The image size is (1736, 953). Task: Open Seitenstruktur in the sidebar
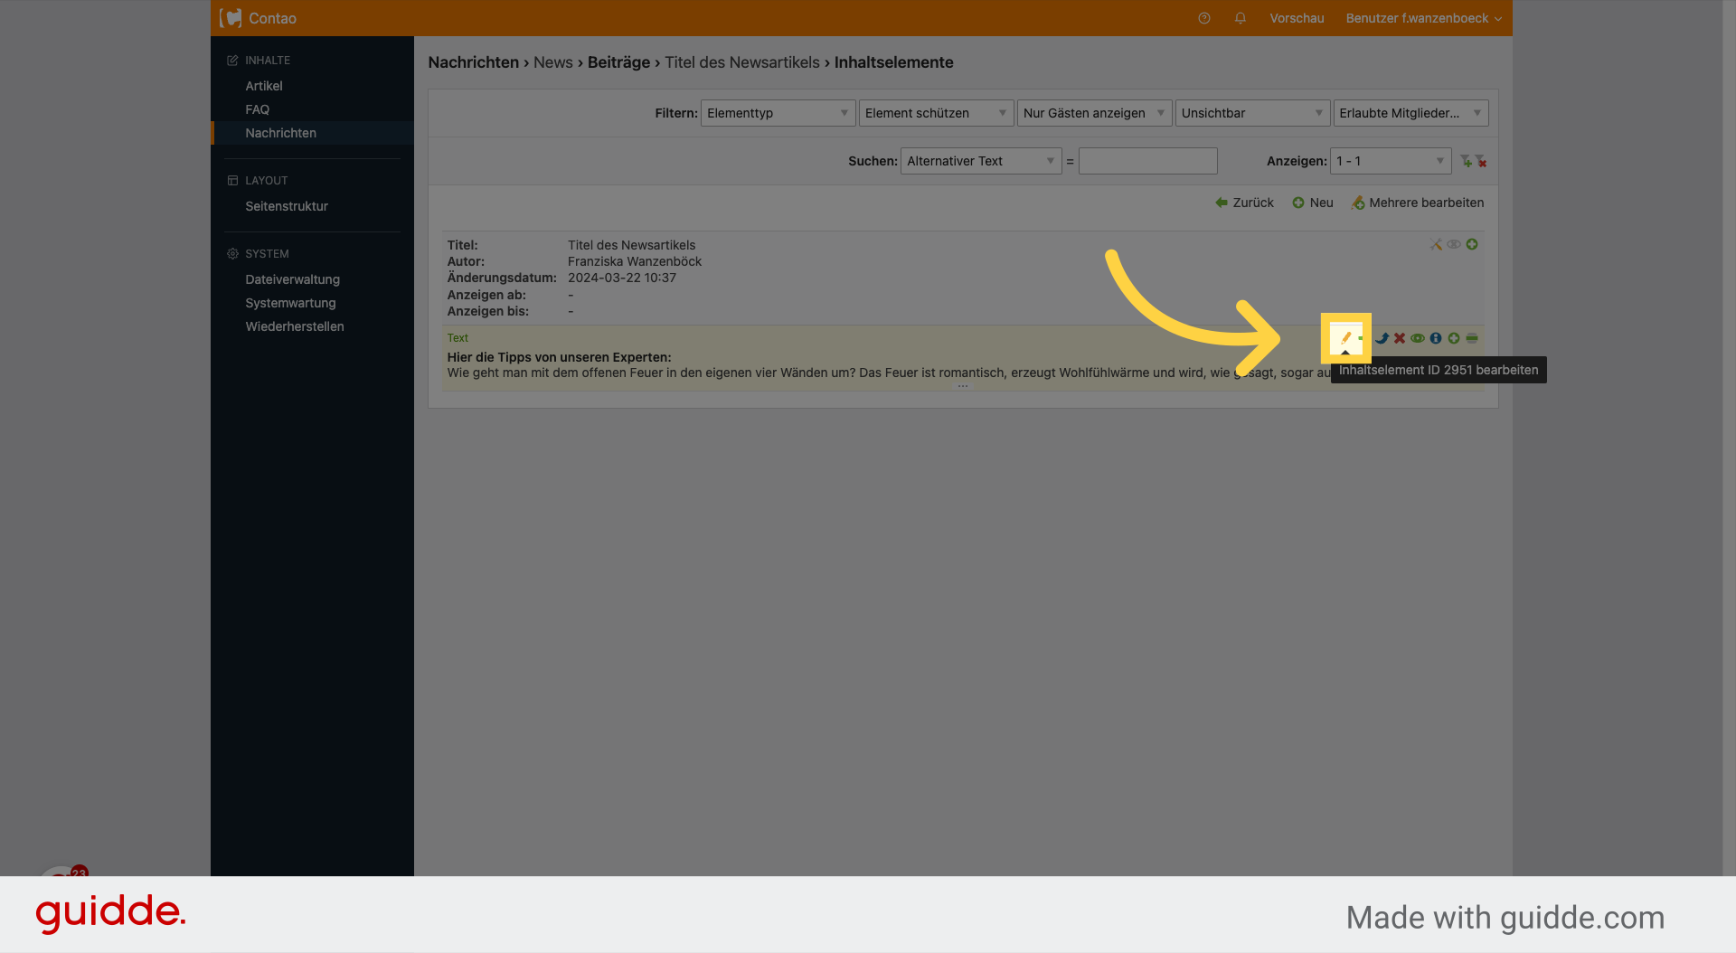pyautogui.click(x=287, y=206)
